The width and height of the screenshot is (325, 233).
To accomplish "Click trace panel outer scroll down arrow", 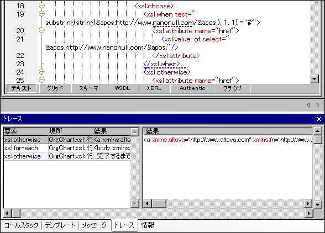I will (x=317, y=205).
